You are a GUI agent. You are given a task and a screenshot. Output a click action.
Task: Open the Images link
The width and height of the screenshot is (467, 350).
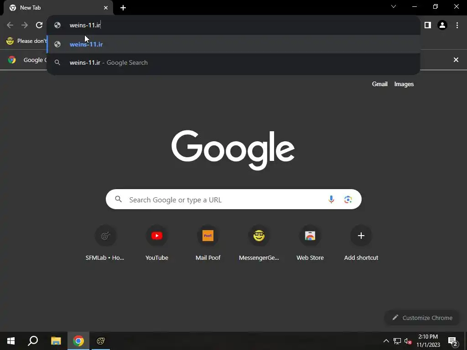[x=404, y=84]
